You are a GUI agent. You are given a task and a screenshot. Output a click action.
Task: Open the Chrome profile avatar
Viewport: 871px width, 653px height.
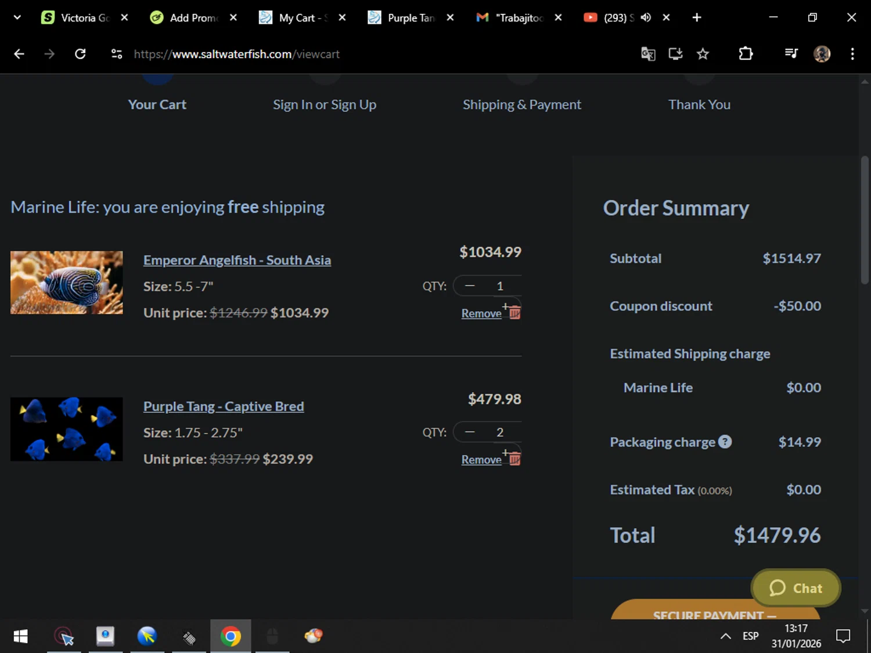pos(822,54)
